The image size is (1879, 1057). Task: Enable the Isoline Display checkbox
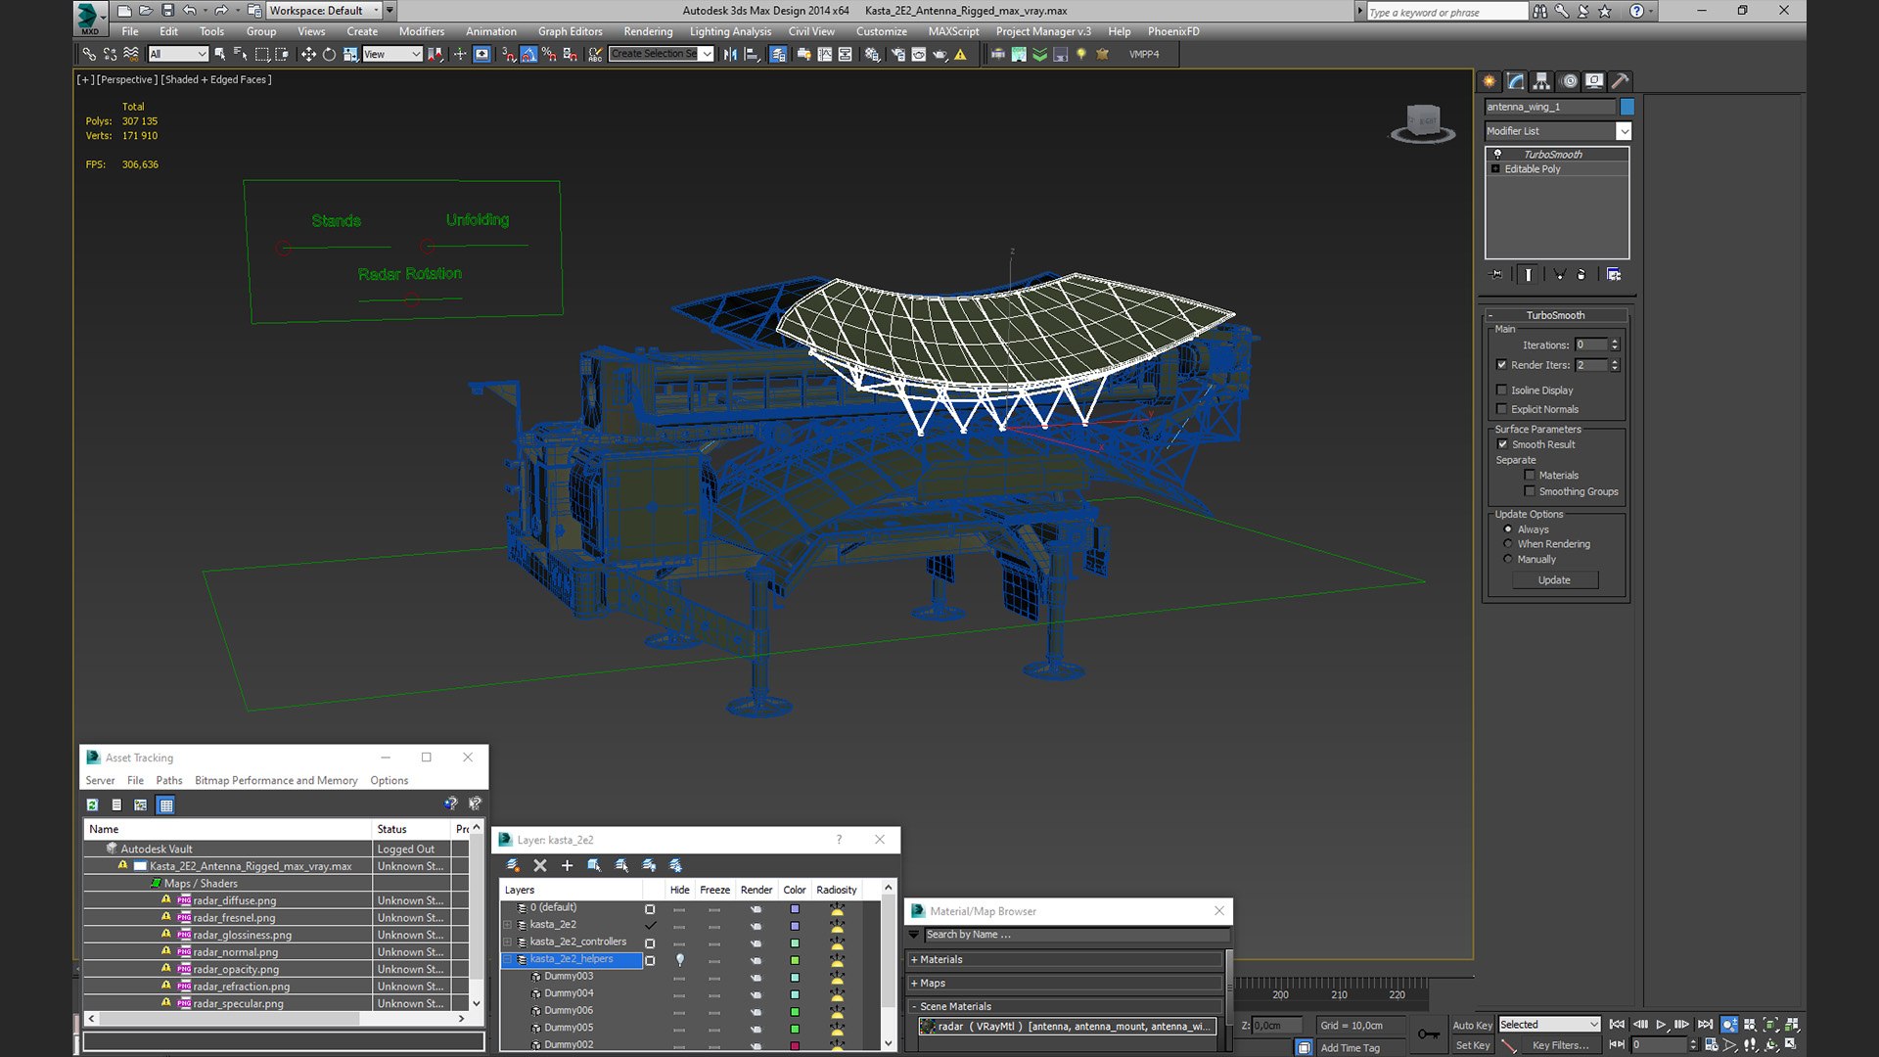click(x=1502, y=391)
